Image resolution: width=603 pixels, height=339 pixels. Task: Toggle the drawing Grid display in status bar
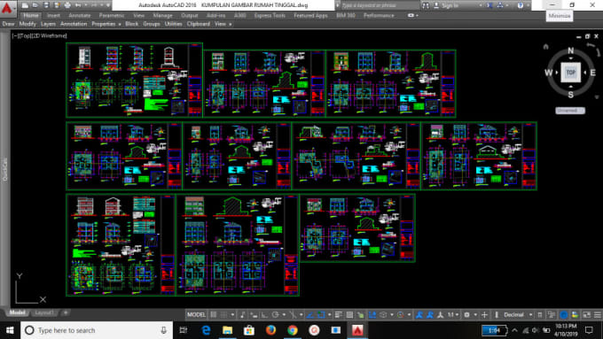pos(214,315)
